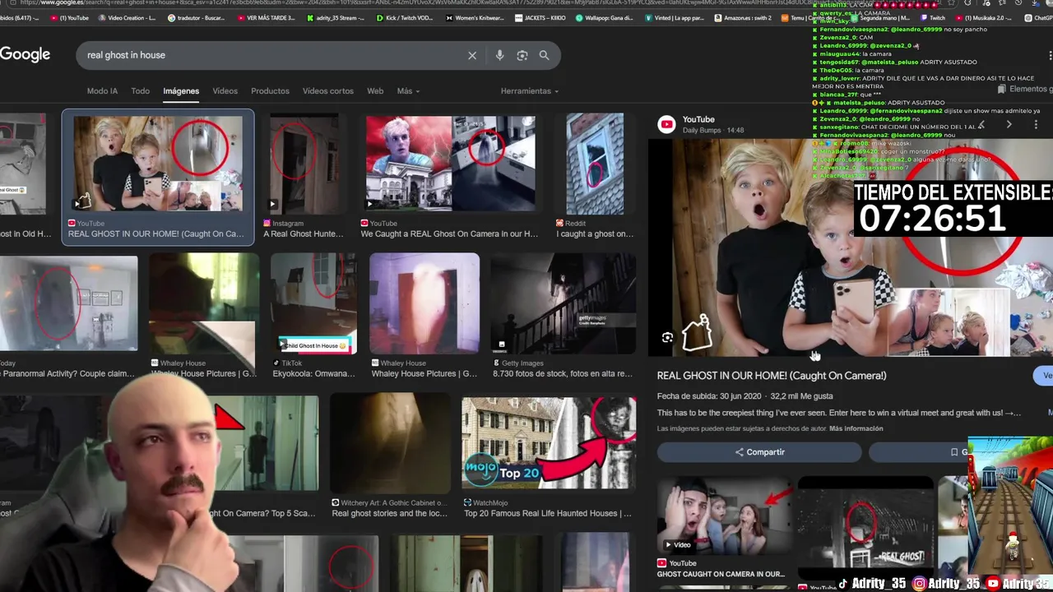Open Getty Images staircase ghost thumbnail
The height and width of the screenshot is (592, 1053).
(x=563, y=303)
